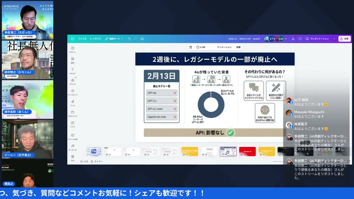Select slide 37 thumbnail in filmstrip
Screen dimensions: 354x199
(189, 151)
